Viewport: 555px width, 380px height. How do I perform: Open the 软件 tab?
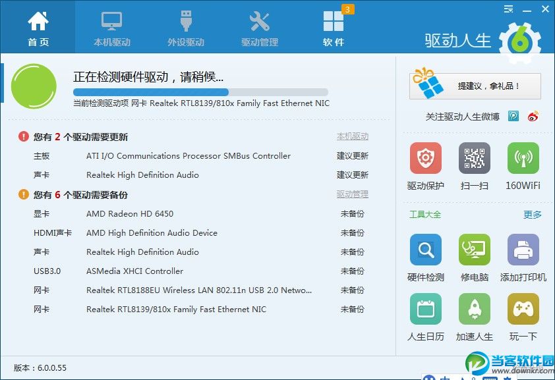pos(333,27)
